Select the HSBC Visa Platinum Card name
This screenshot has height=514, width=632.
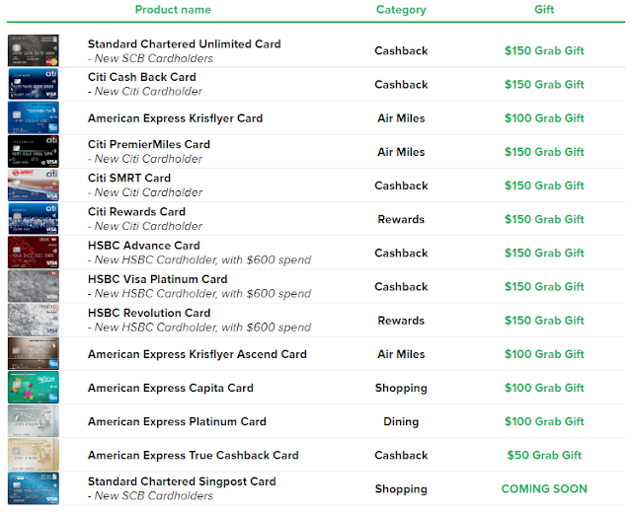158,279
